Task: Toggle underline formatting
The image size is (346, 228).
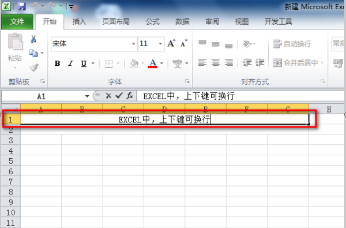Action: [x=84, y=63]
